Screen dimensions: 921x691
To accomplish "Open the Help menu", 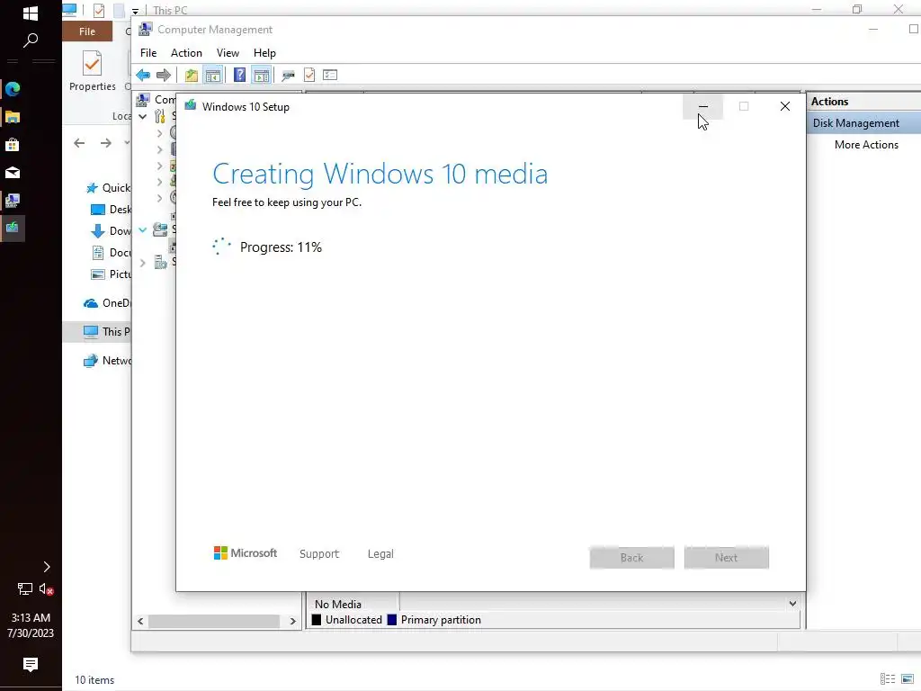I will click(x=264, y=53).
